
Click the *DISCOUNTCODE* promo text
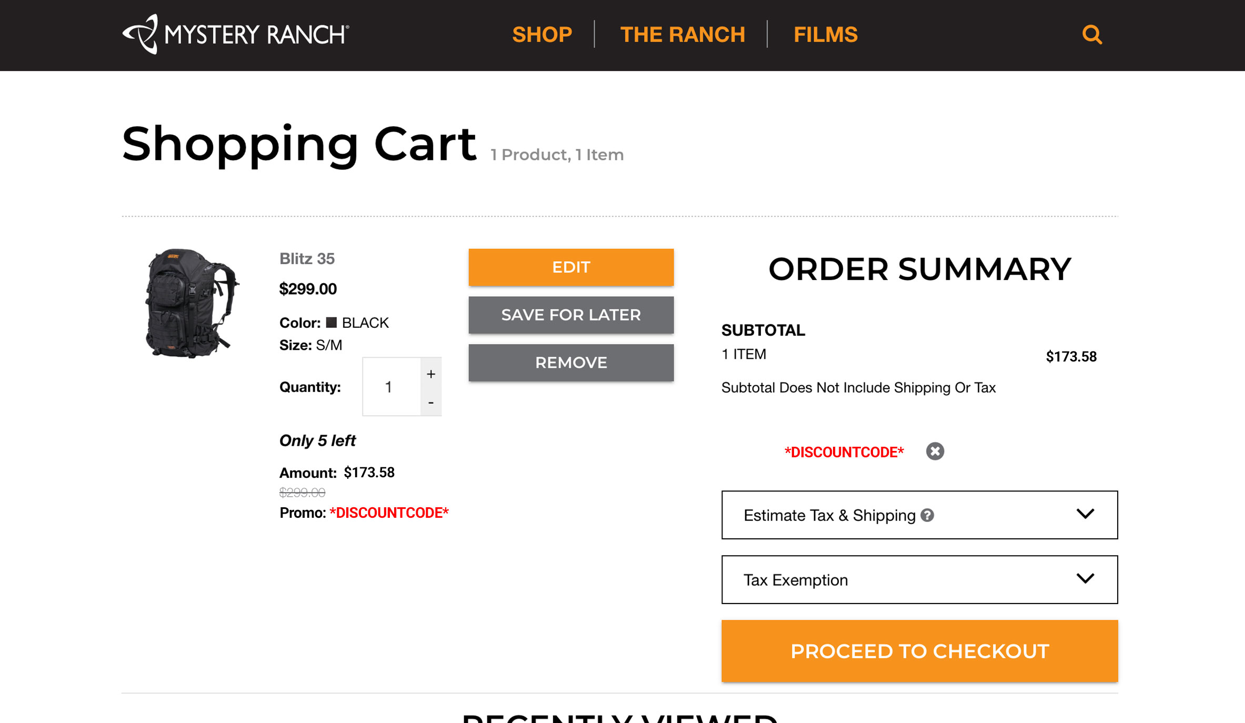(389, 512)
